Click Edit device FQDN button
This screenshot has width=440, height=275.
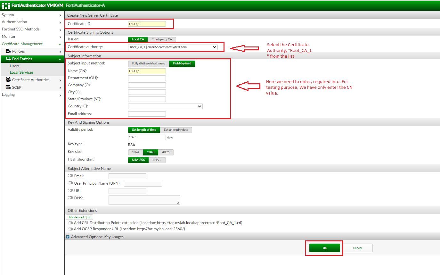79,217
